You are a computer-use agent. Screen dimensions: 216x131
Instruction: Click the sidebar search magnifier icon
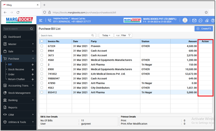[x=32, y=29]
